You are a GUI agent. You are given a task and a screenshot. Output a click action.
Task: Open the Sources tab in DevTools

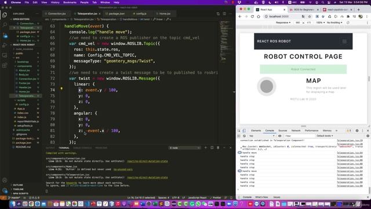282,131
